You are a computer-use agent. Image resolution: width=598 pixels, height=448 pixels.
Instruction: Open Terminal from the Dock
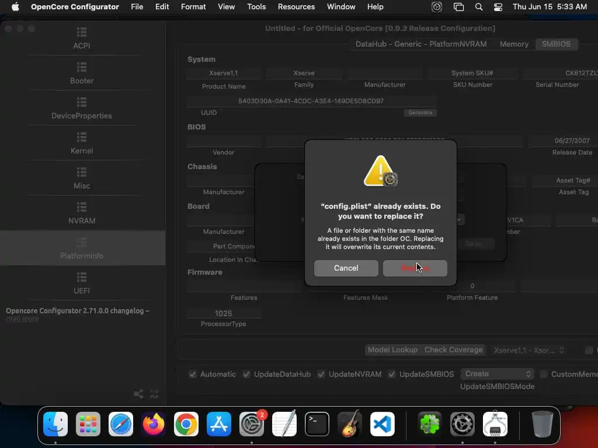(x=317, y=424)
